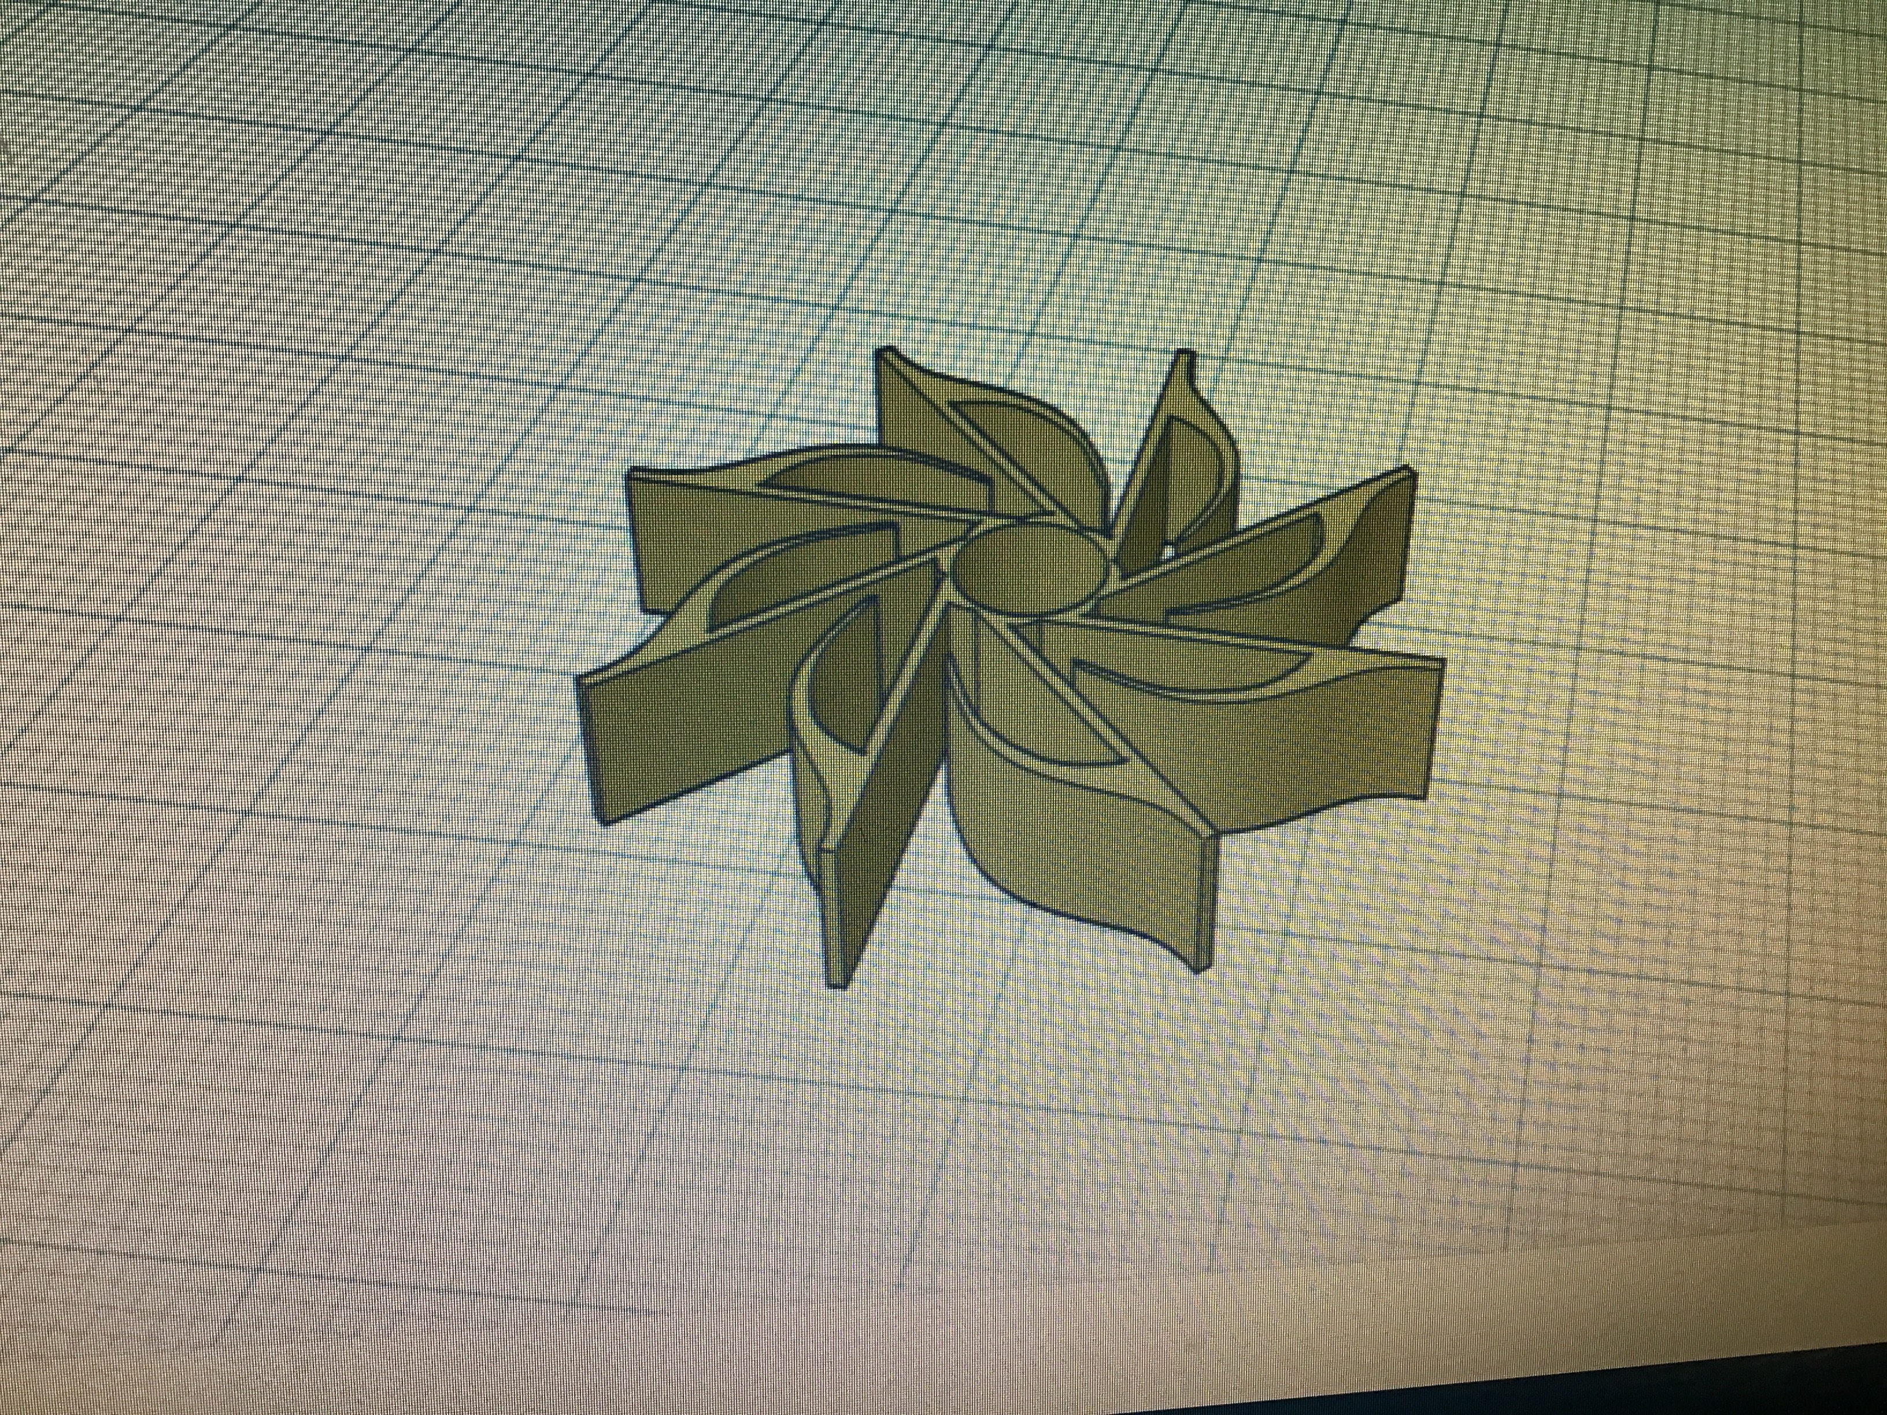
Task: Click empty workplane grid below the model
Action: coord(938,1194)
